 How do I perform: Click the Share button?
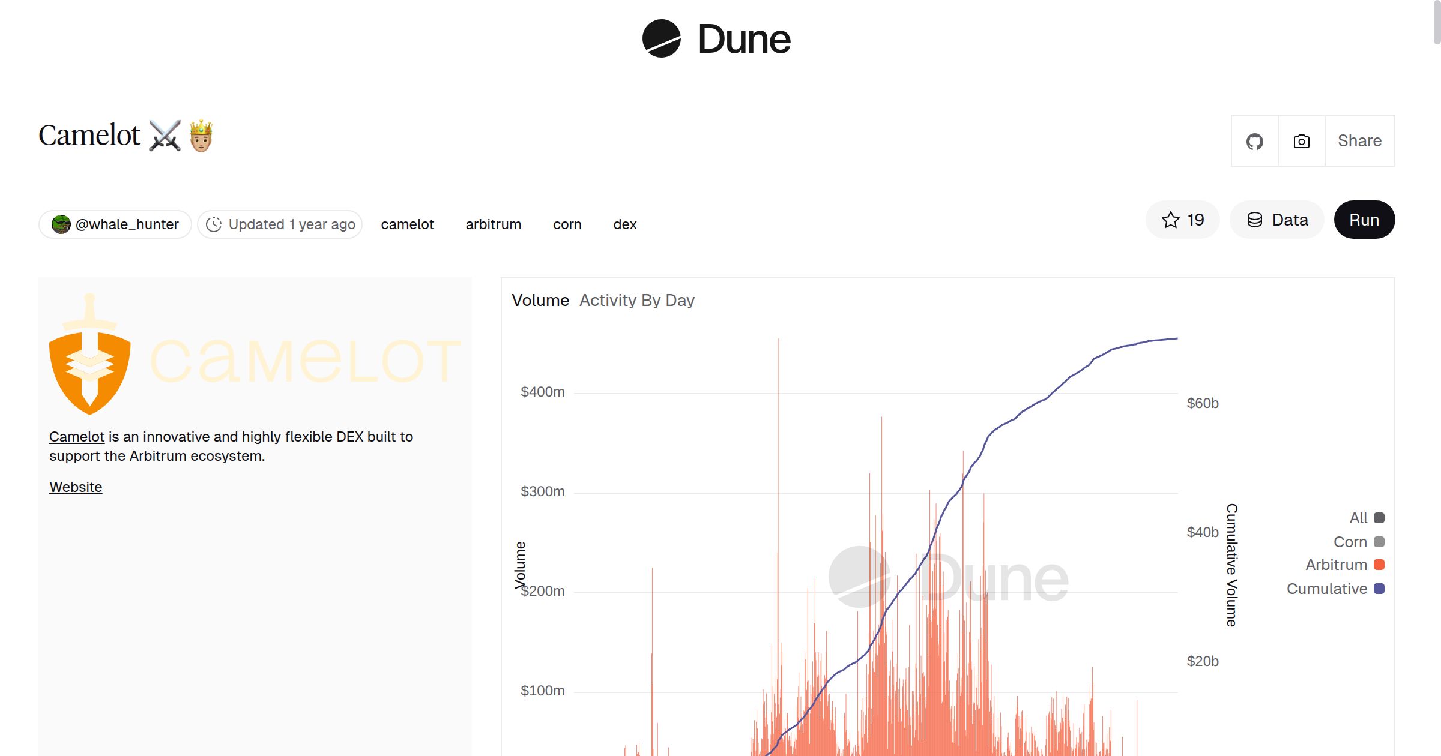tap(1359, 141)
